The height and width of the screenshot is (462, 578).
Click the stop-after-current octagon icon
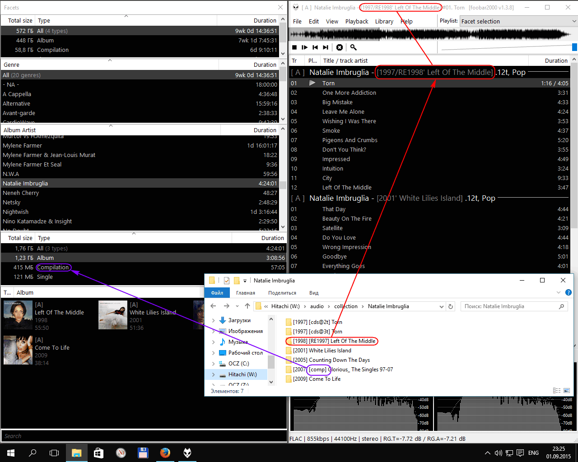(x=340, y=47)
